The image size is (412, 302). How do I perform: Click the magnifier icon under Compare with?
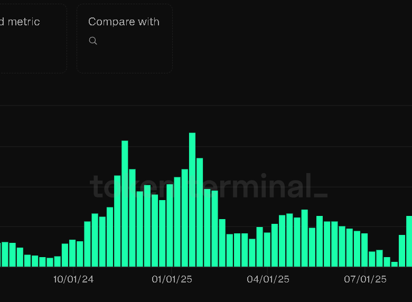(93, 41)
